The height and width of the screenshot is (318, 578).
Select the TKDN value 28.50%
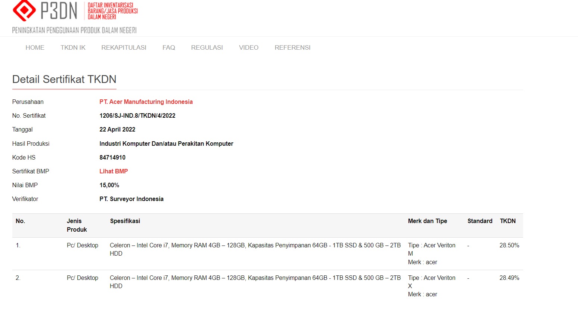[509, 245]
